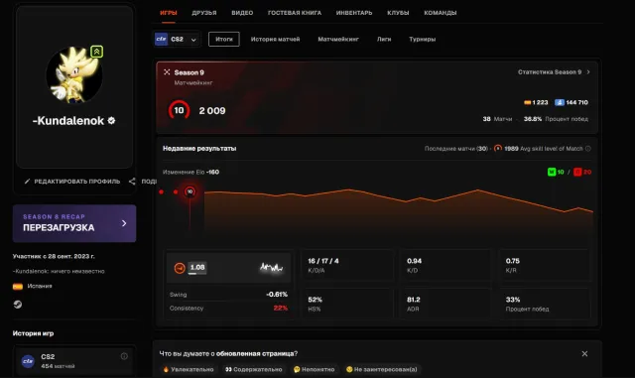Open the Матчмейкинг sub-tab
The image size is (635, 378).
point(338,40)
